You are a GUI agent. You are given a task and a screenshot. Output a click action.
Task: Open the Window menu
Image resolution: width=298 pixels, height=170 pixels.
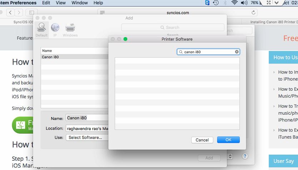[79, 3]
